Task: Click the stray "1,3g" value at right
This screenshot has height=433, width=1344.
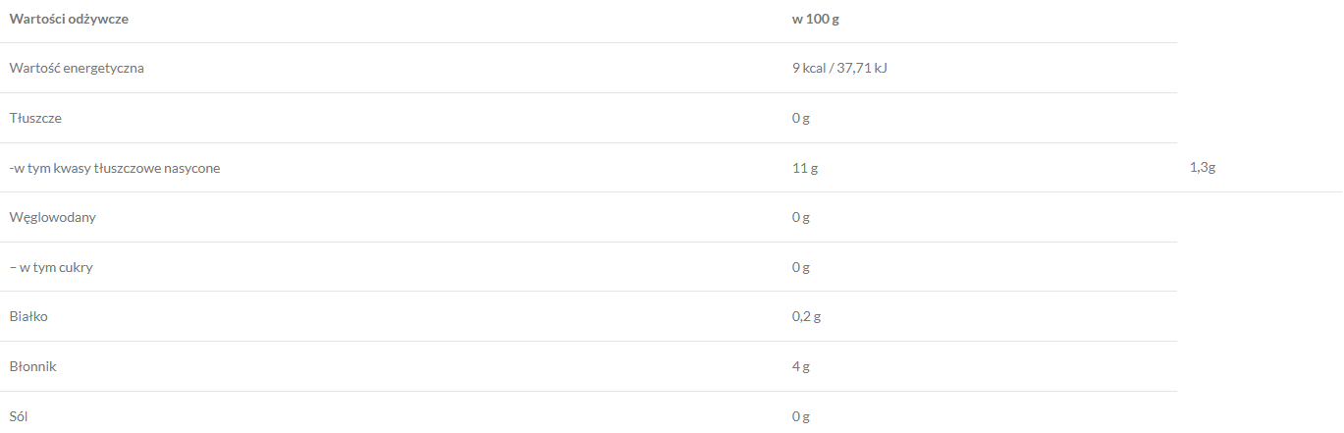Action: [1203, 168]
